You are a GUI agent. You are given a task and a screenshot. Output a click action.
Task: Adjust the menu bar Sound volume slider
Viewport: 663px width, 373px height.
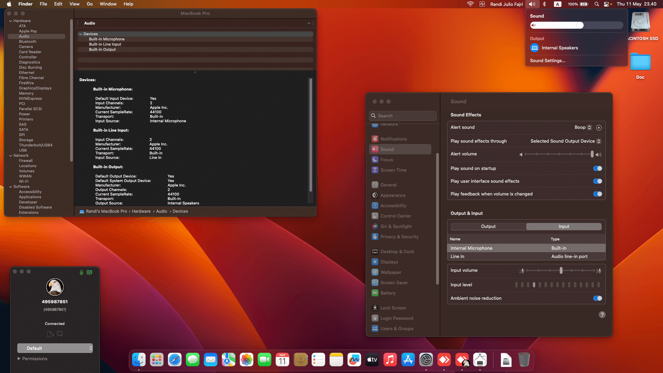[x=576, y=25]
